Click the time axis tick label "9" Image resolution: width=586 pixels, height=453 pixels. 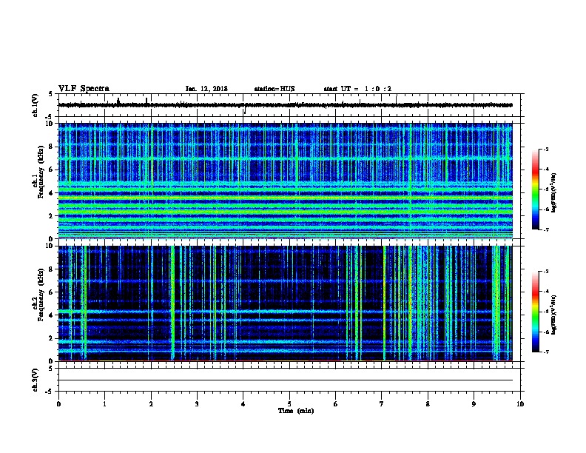coord(474,404)
